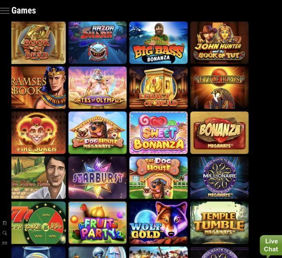
Task: Open search via magnifier icon
Action: (5, 233)
